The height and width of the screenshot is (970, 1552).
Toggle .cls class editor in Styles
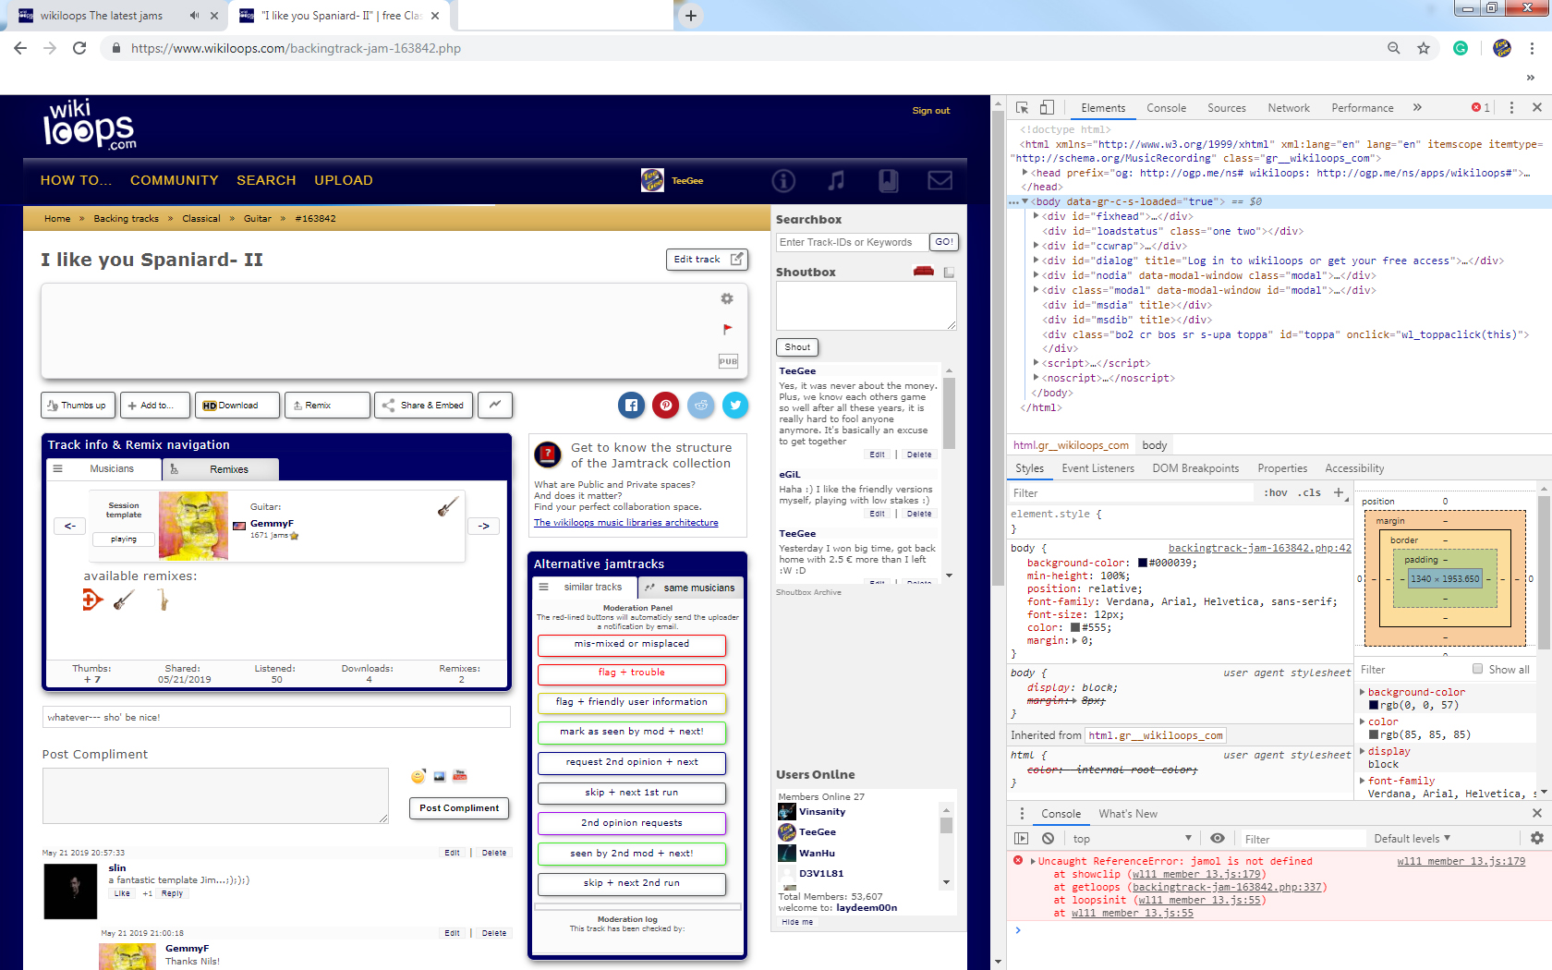(x=1309, y=492)
